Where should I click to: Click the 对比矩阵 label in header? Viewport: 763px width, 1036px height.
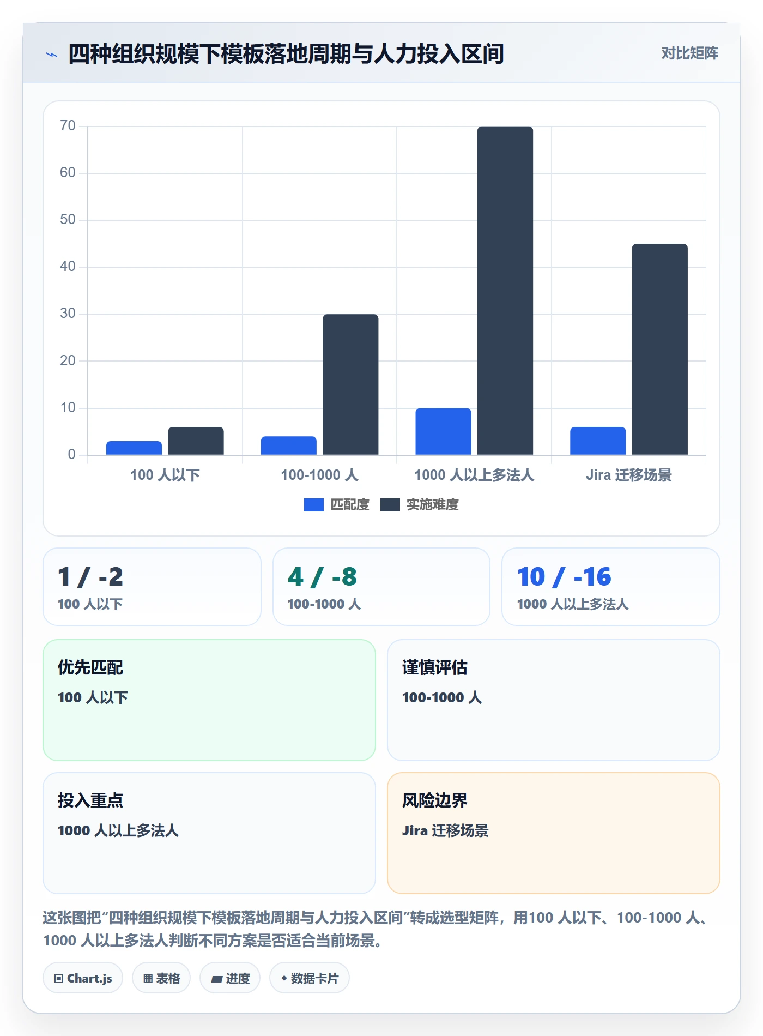point(689,53)
